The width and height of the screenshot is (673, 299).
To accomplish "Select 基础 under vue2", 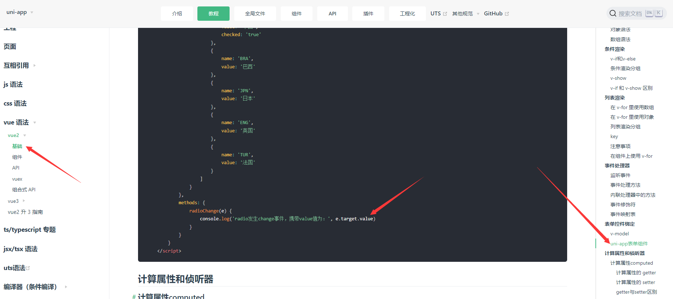I will (x=17, y=146).
